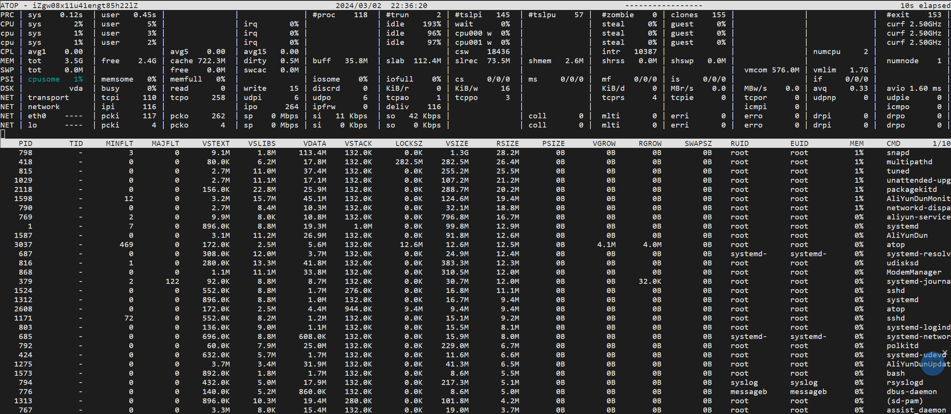
Task: Click the blue floating feedback bubble
Action: point(933,364)
